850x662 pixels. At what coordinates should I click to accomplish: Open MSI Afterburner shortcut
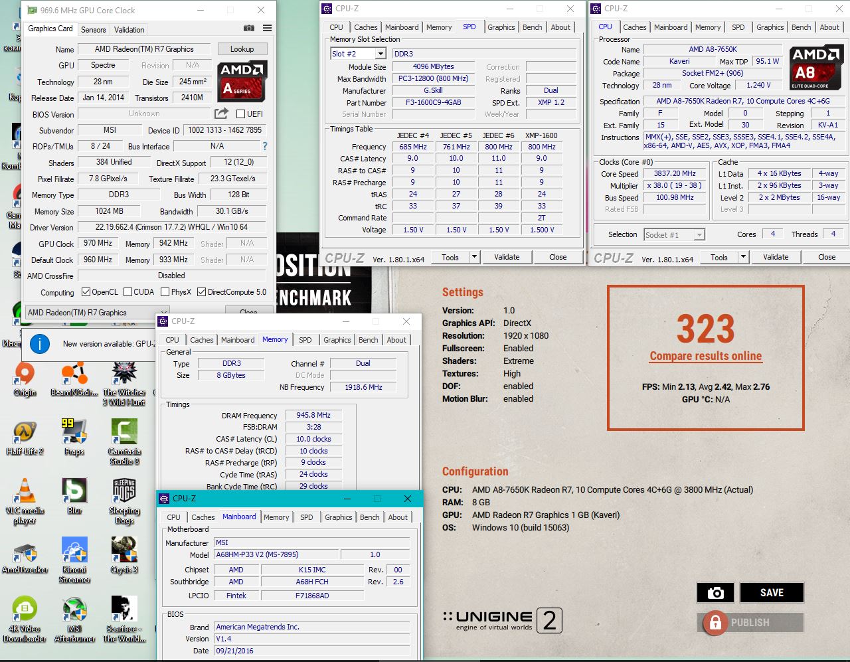coord(74,620)
